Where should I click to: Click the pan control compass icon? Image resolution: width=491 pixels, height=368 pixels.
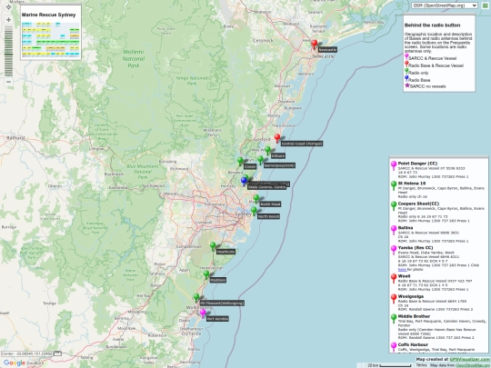click(8, 6)
